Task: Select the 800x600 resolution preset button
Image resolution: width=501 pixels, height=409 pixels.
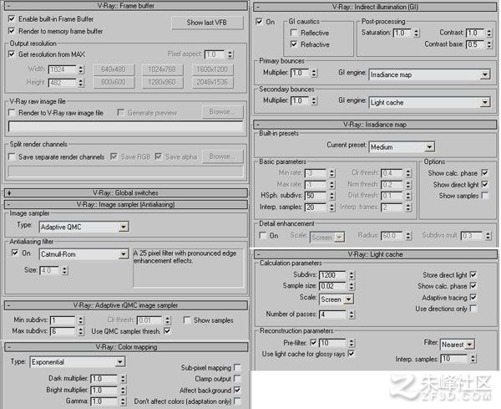Action: (x=114, y=82)
